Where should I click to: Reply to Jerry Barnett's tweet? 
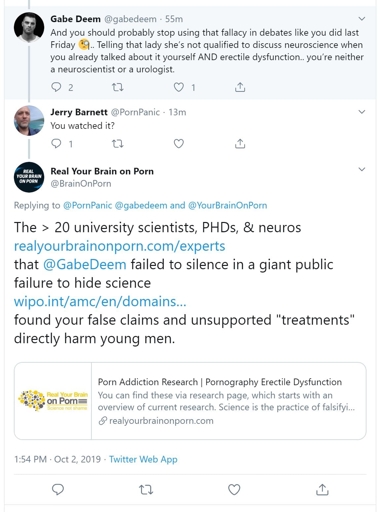(56, 144)
